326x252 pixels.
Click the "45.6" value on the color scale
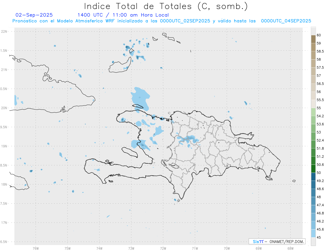click(320, 229)
